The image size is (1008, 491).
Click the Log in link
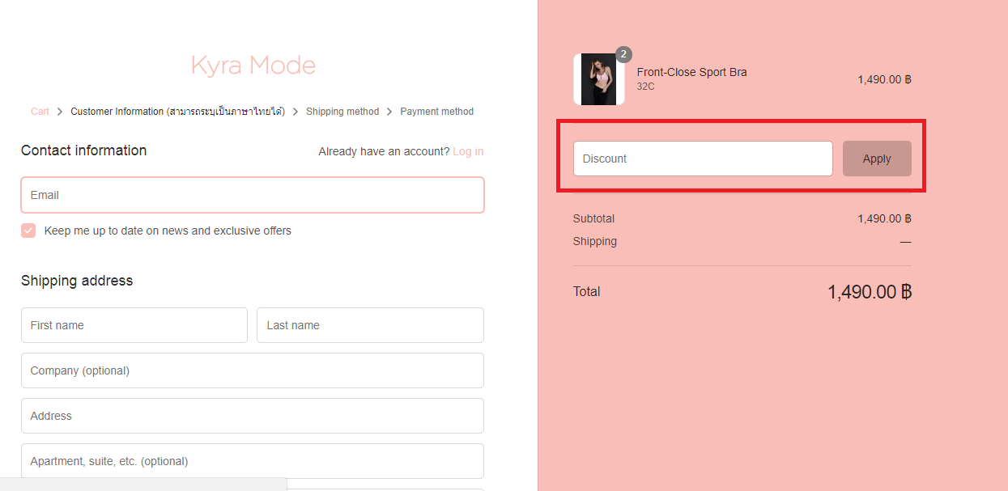click(468, 151)
